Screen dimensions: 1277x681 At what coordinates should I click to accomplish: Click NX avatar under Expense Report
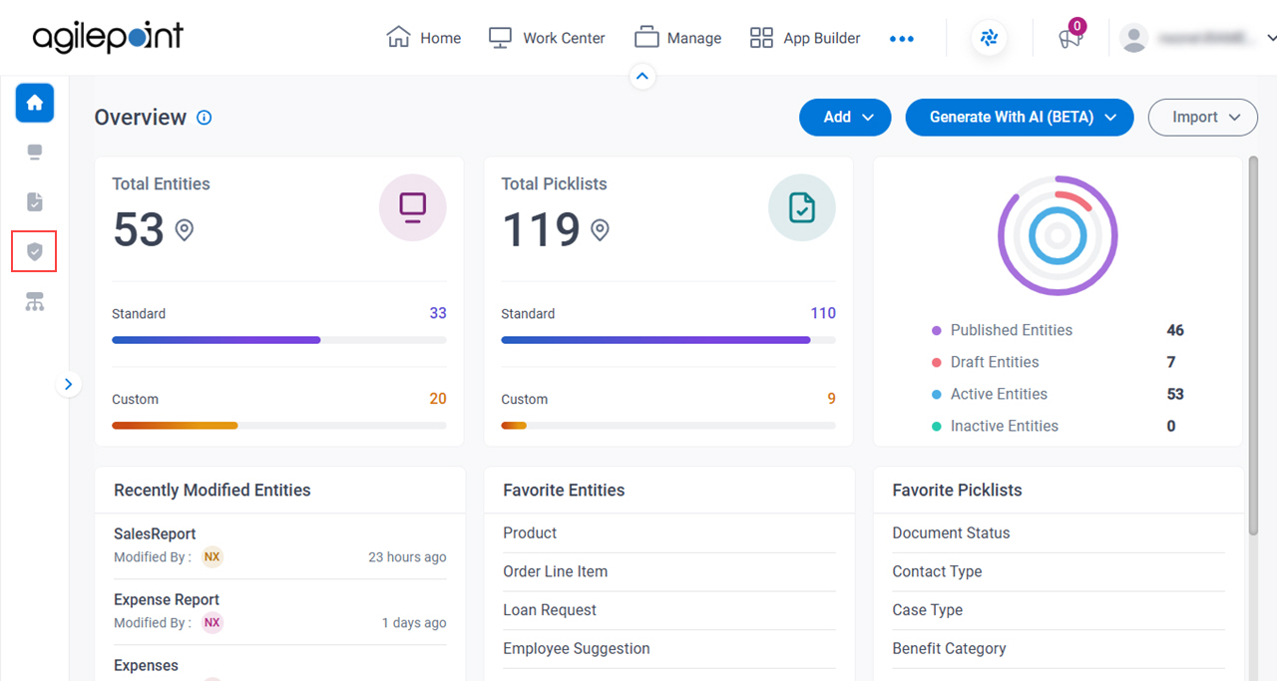[x=212, y=623]
